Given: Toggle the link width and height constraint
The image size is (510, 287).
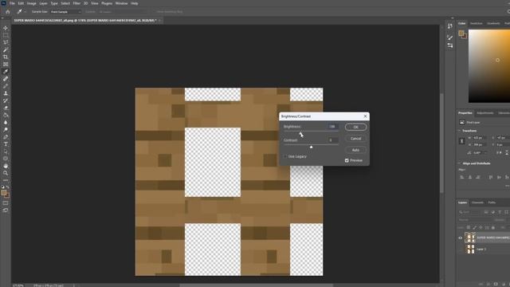Looking at the screenshot, I should (462, 141).
